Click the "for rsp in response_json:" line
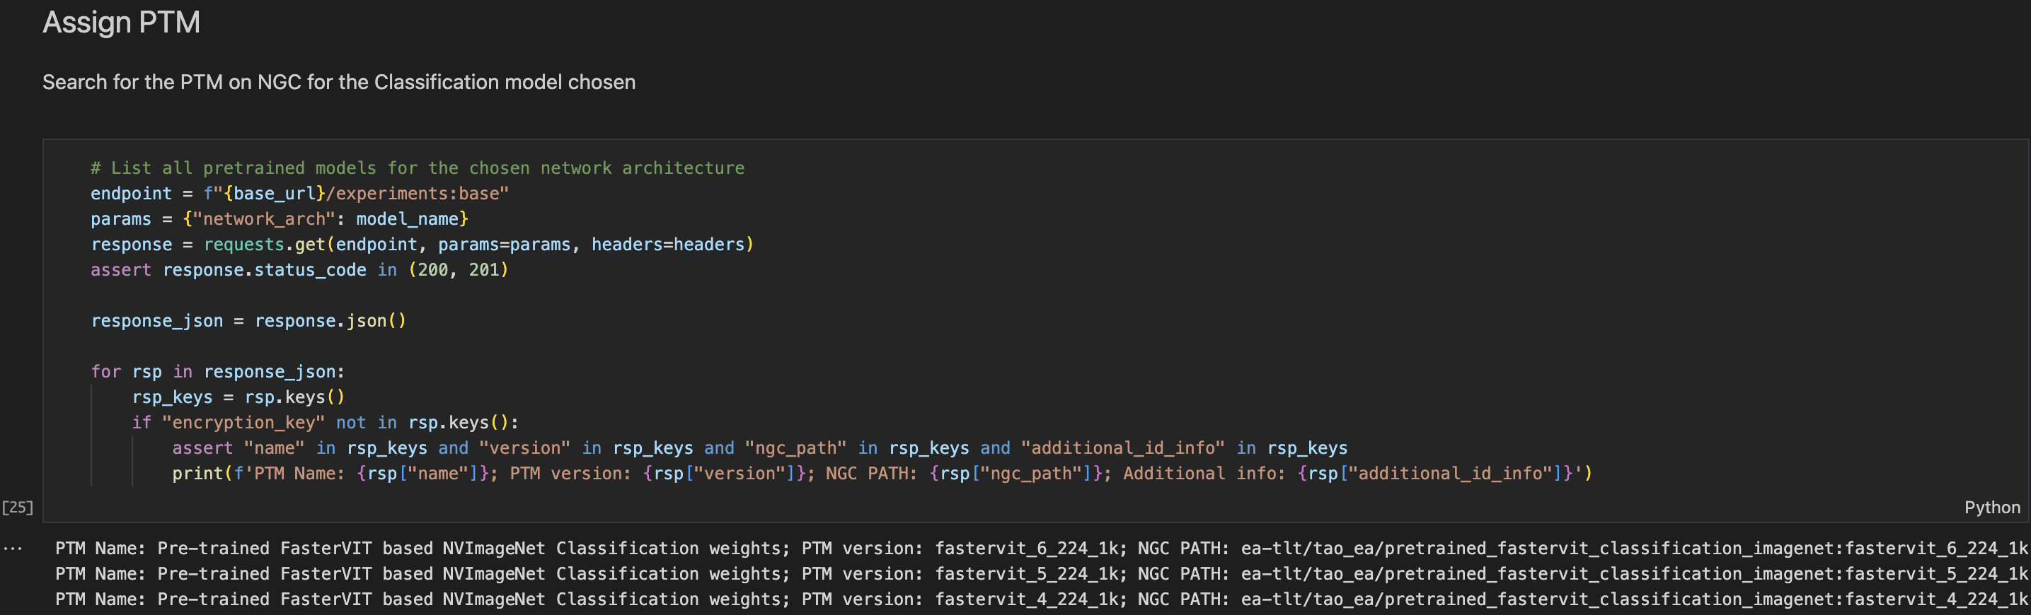Viewport: 2031px width, 615px height. pos(218,372)
